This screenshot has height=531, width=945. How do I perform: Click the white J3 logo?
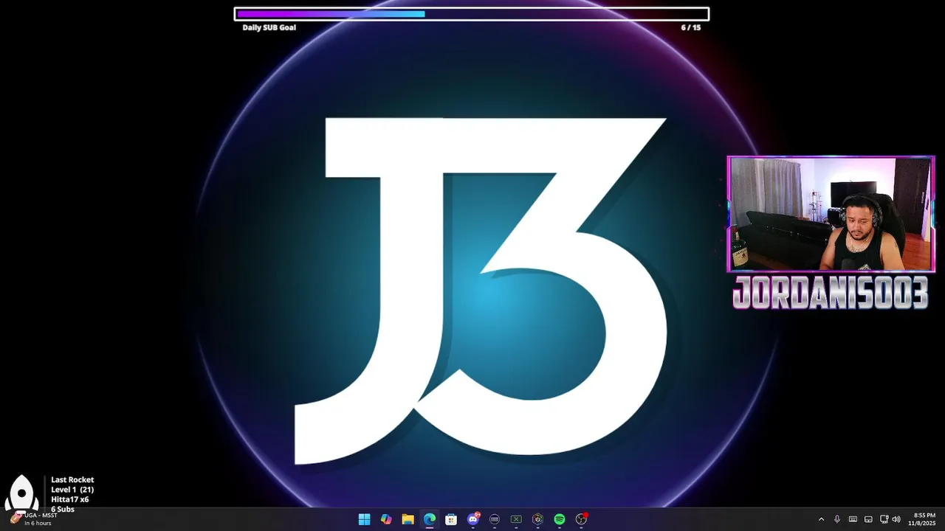tap(480, 291)
